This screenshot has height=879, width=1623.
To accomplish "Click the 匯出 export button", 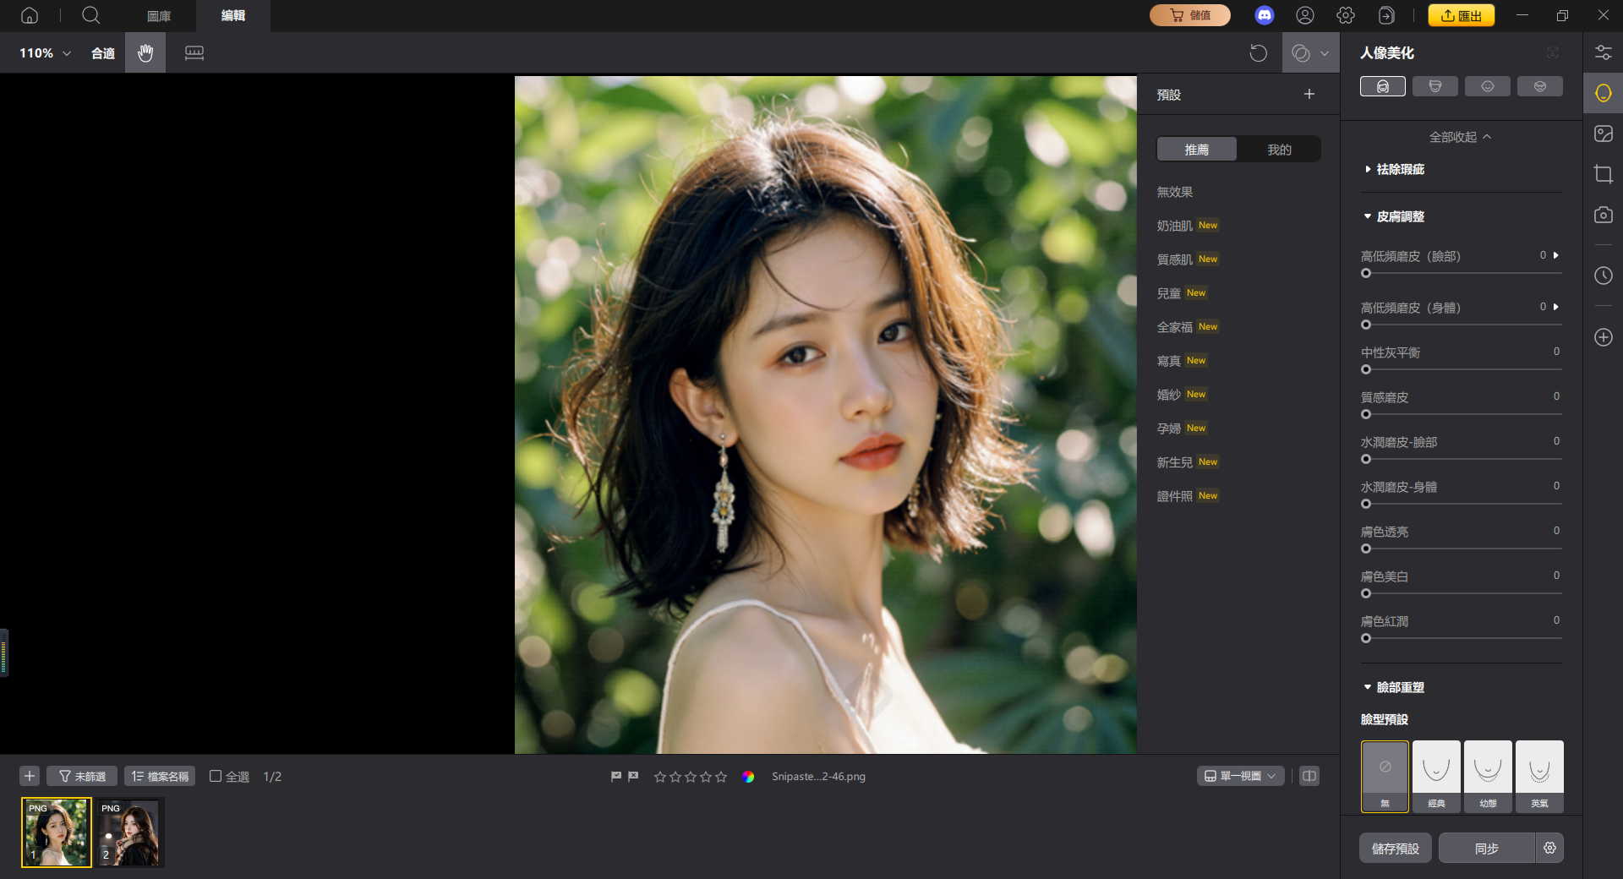I will (1461, 15).
